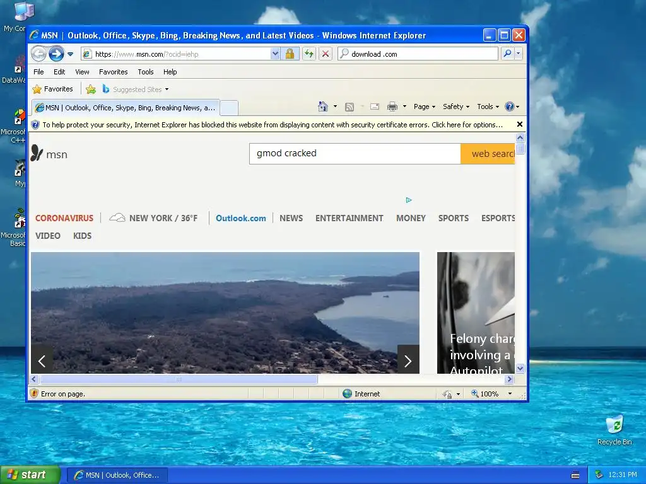The image size is (646, 484).
Task: Click the Internet zone globe icon
Action: 348,394
